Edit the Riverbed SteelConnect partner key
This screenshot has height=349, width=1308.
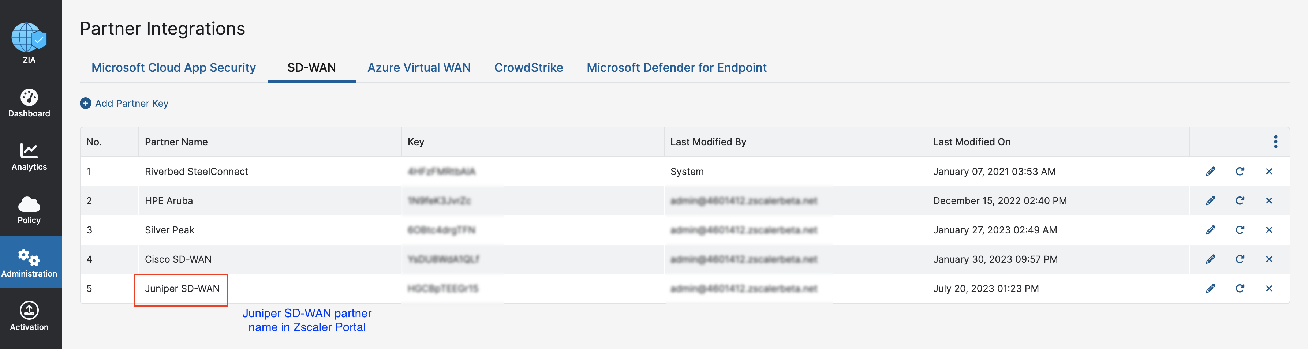[x=1211, y=172]
